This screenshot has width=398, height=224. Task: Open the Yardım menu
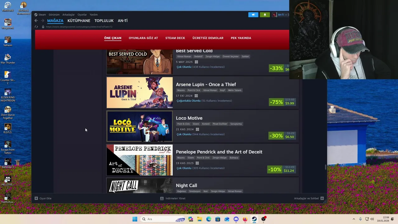[94, 15]
